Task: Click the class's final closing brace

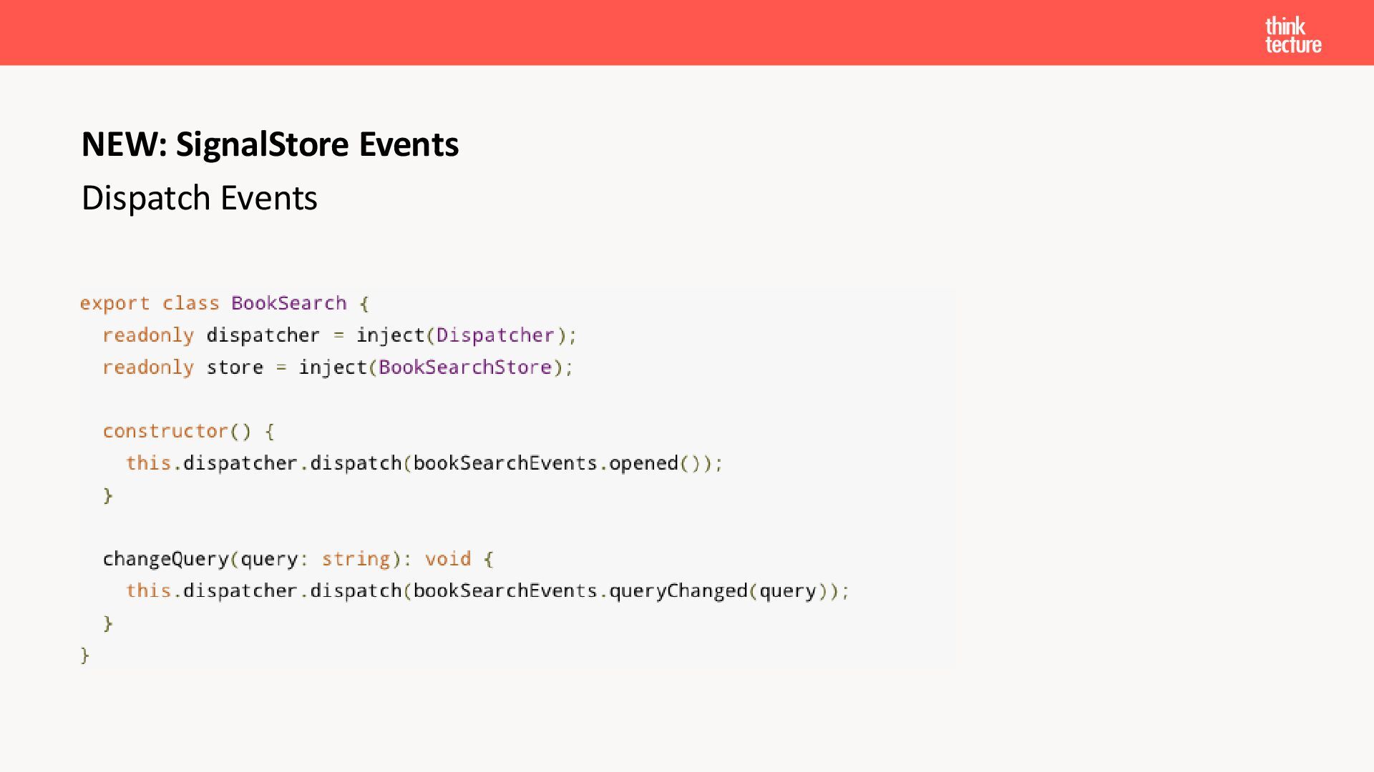Action: (85, 655)
